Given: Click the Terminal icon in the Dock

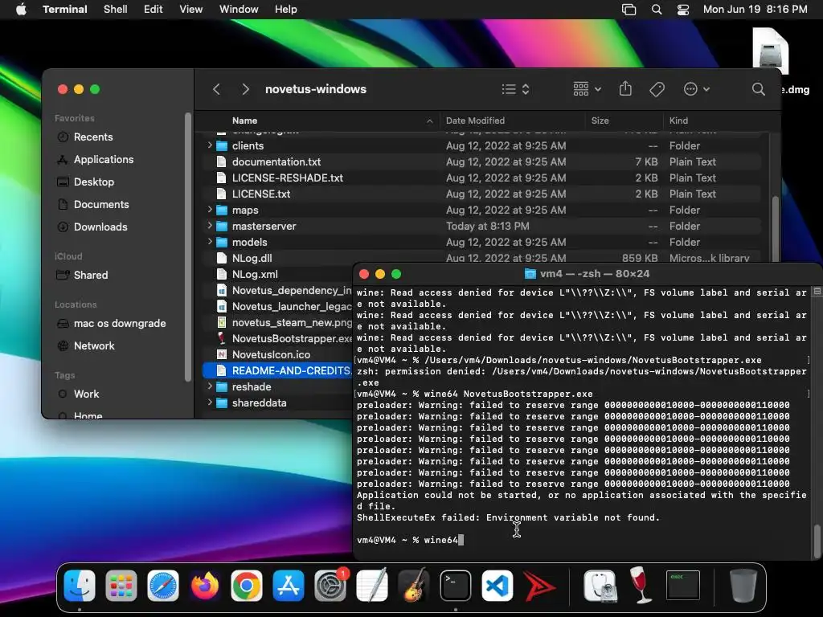Looking at the screenshot, I should coord(456,586).
